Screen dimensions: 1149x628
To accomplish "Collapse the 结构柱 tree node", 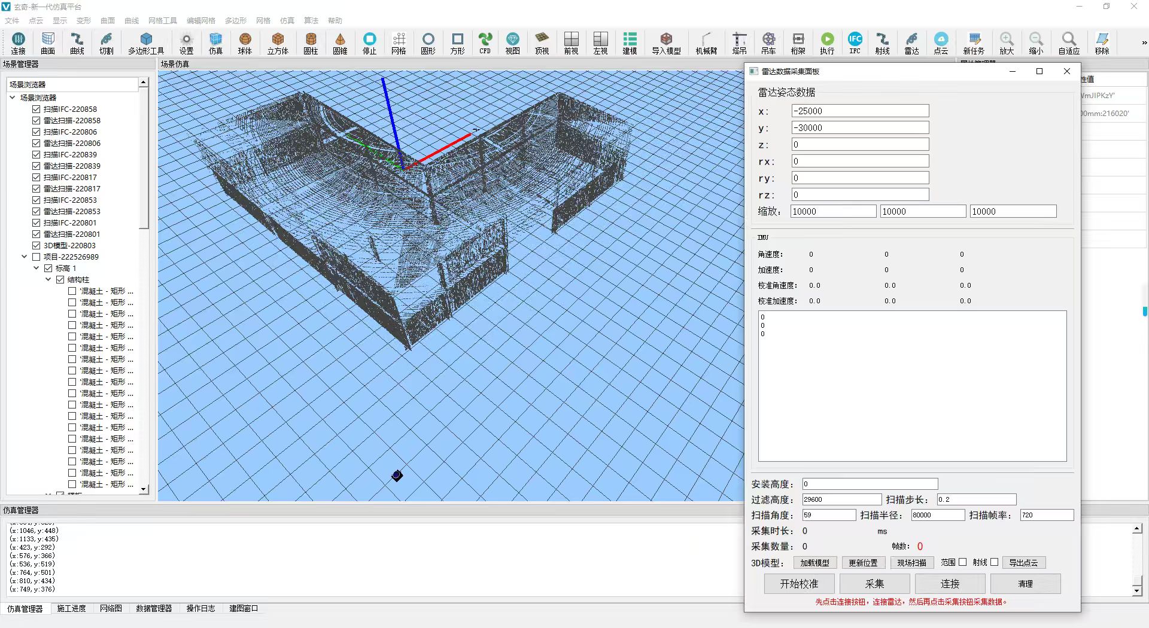I will point(48,280).
